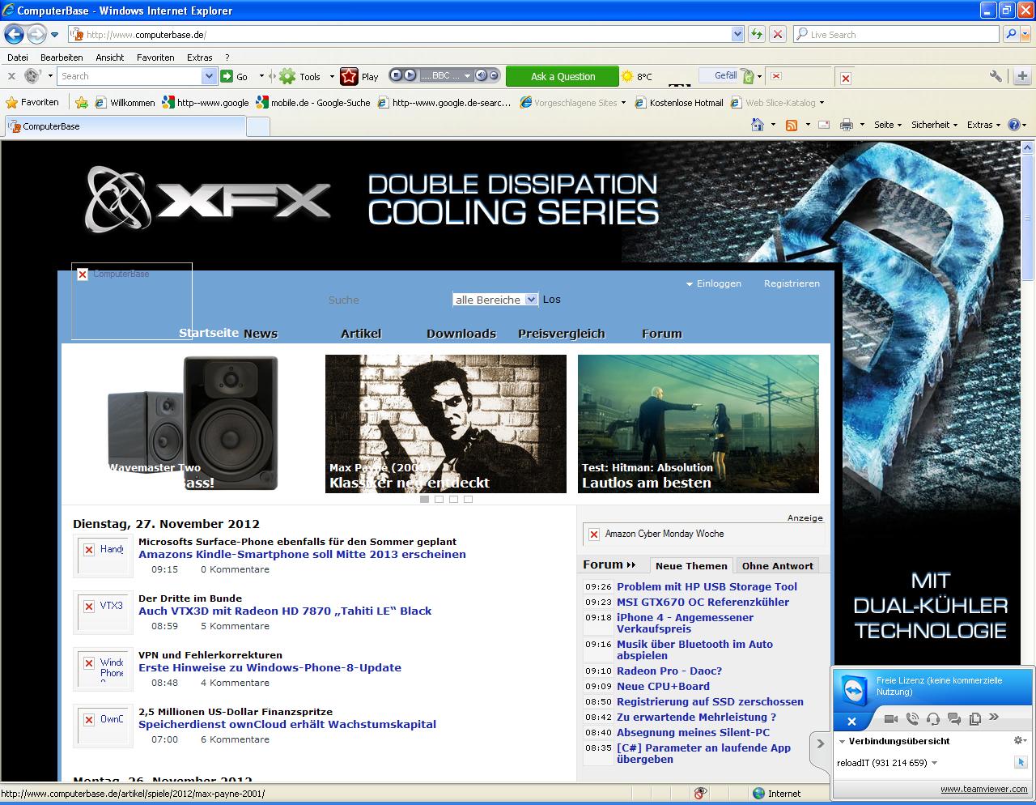Open the Favoriten star button
Viewport: 1036px width, 805px height.
pos(32,102)
